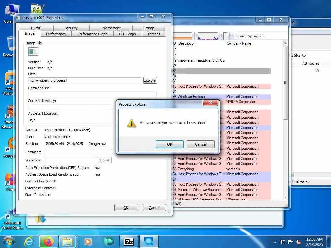The width and height of the screenshot is (331, 248).
Task: Select the Everything voidtools process row
Action: click(x=222, y=169)
